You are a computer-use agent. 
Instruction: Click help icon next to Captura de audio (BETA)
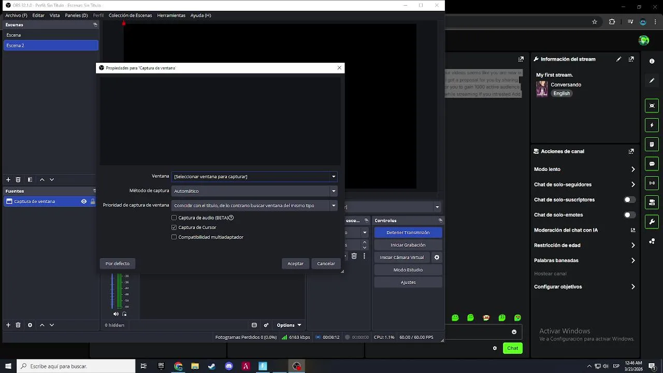pyautogui.click(x=231, y=218)
